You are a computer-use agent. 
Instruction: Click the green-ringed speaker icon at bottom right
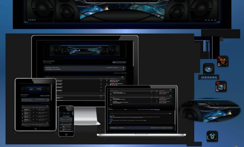(x=212, y=136)
